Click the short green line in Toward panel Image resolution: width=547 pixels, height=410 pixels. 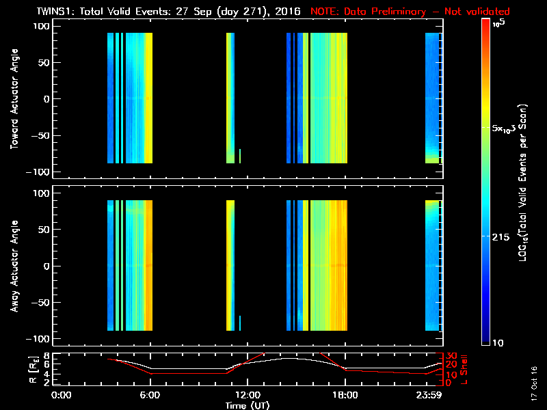click(x=240, y=156)
